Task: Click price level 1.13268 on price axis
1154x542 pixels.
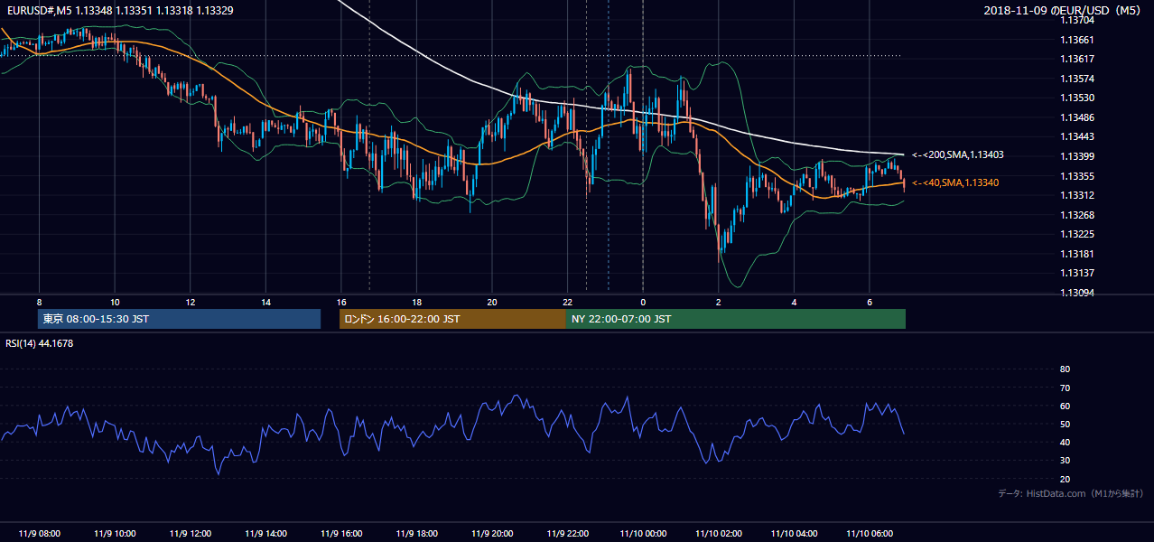Action: click(1076, 216)
